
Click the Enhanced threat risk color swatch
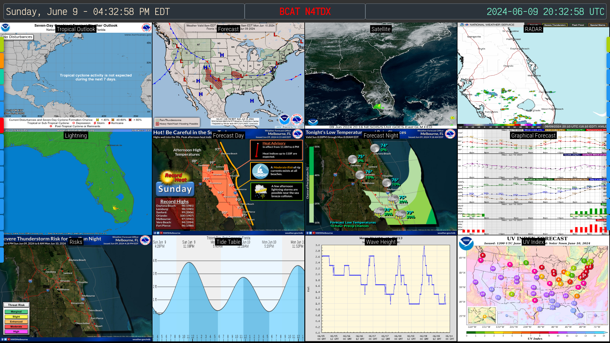pos(16,322)
